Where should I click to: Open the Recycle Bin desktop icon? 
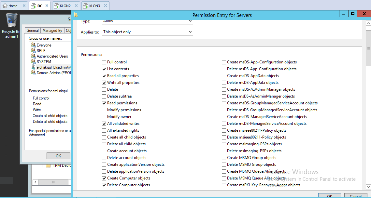click(12, 21)
